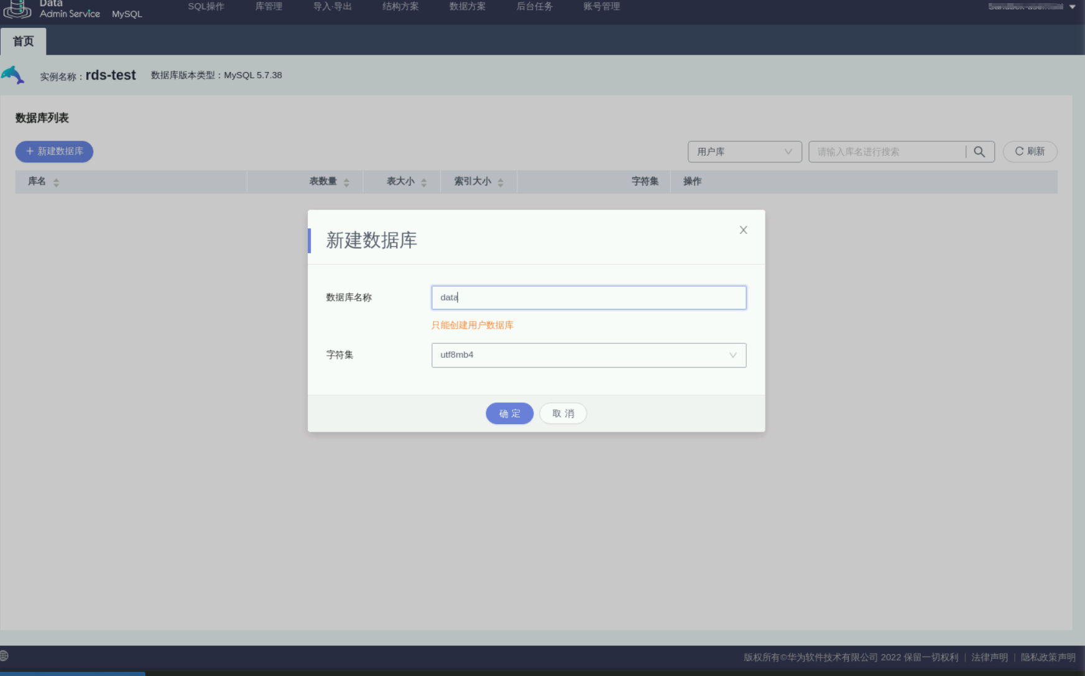
Task: Open the 结构方案 menu
Action: tap(400, 7)
